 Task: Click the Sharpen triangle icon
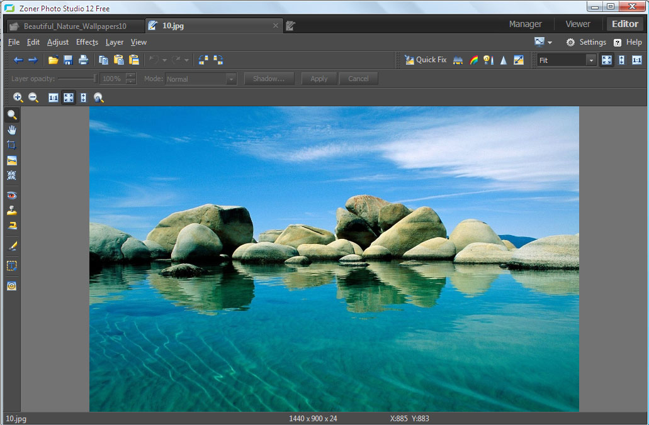point(504,60)
